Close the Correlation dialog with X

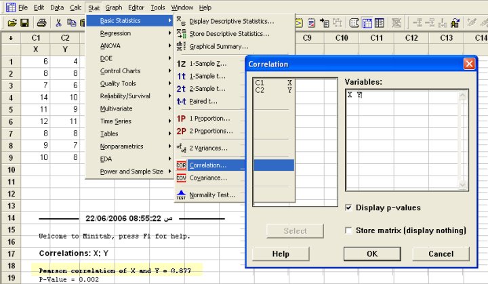(x=469, y=64)
